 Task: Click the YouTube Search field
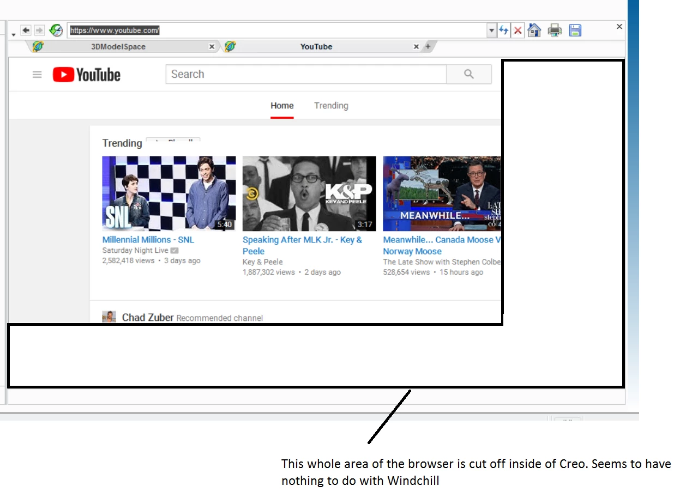(306, 74)
